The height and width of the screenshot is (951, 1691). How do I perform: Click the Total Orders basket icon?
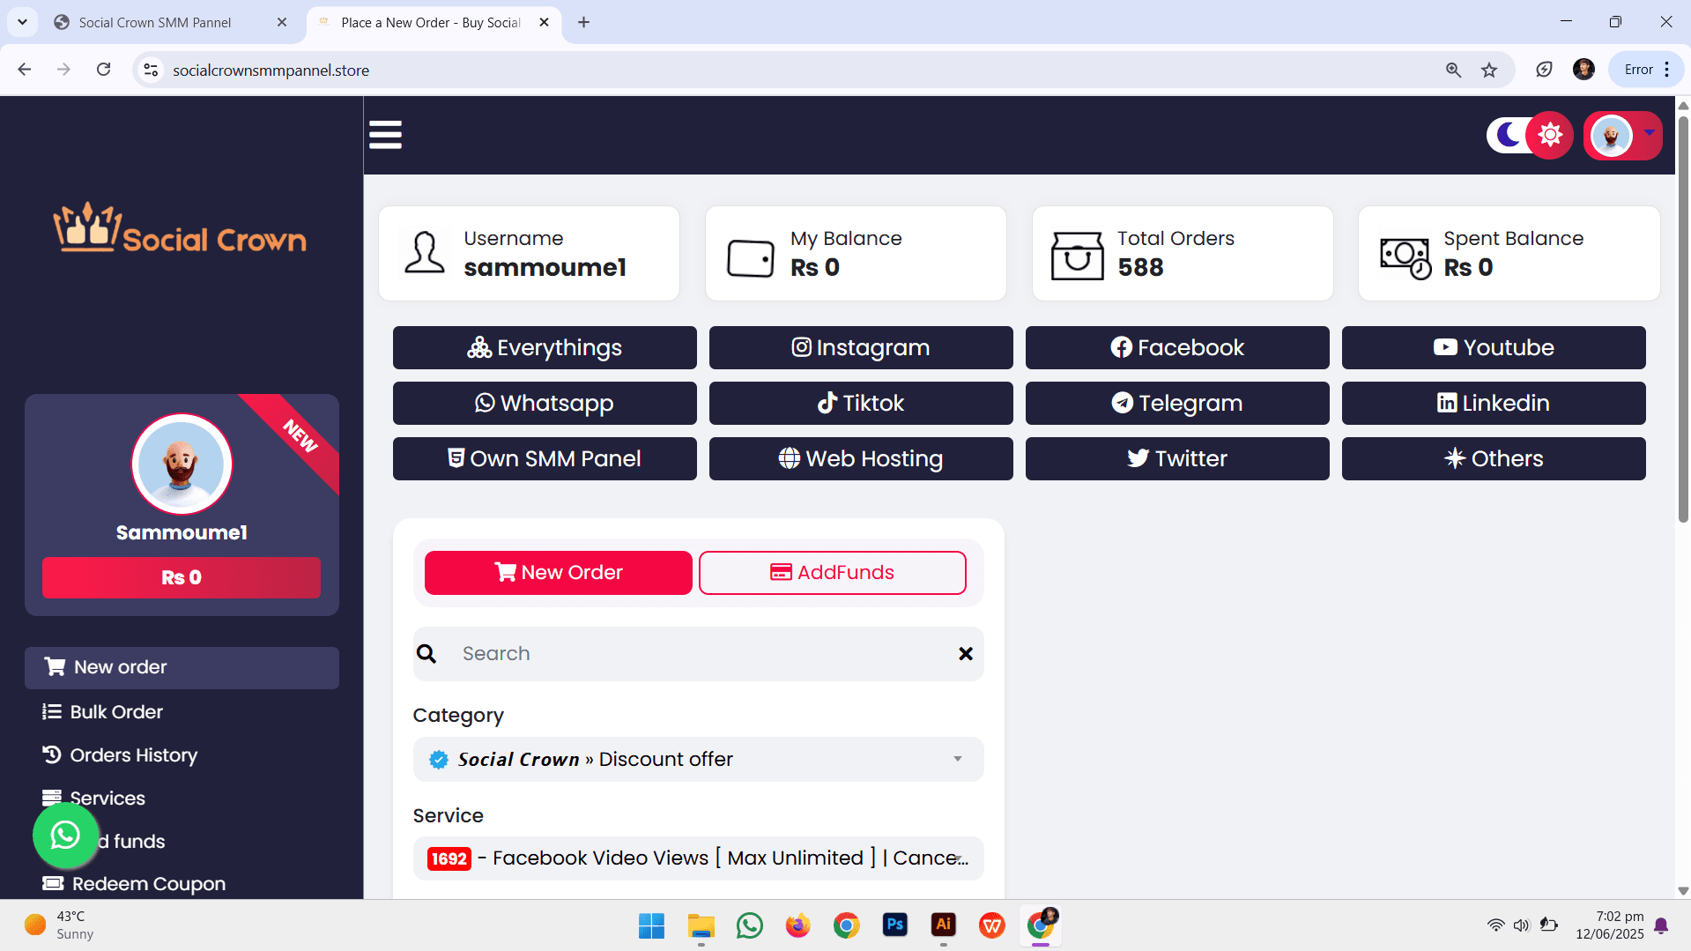click(1077, 256)
